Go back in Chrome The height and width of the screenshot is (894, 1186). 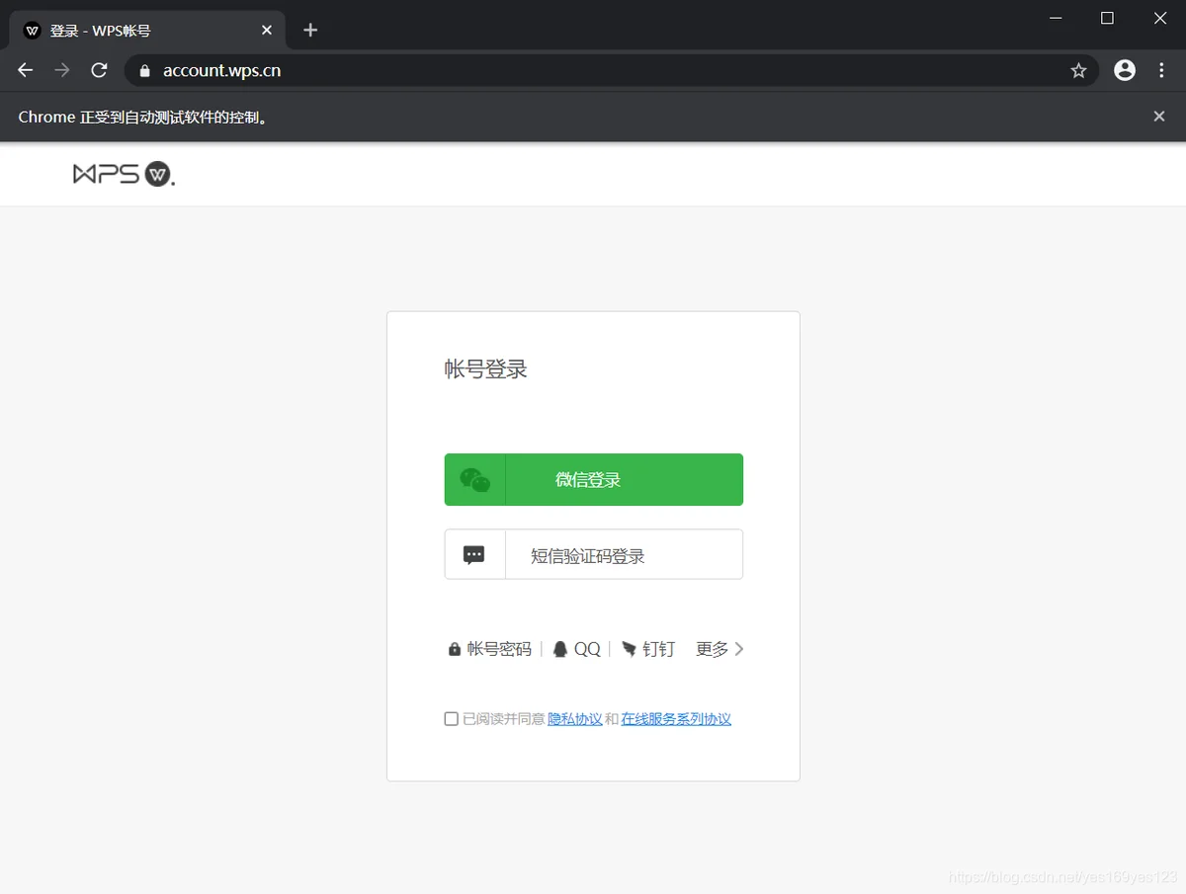coord(26,70)
